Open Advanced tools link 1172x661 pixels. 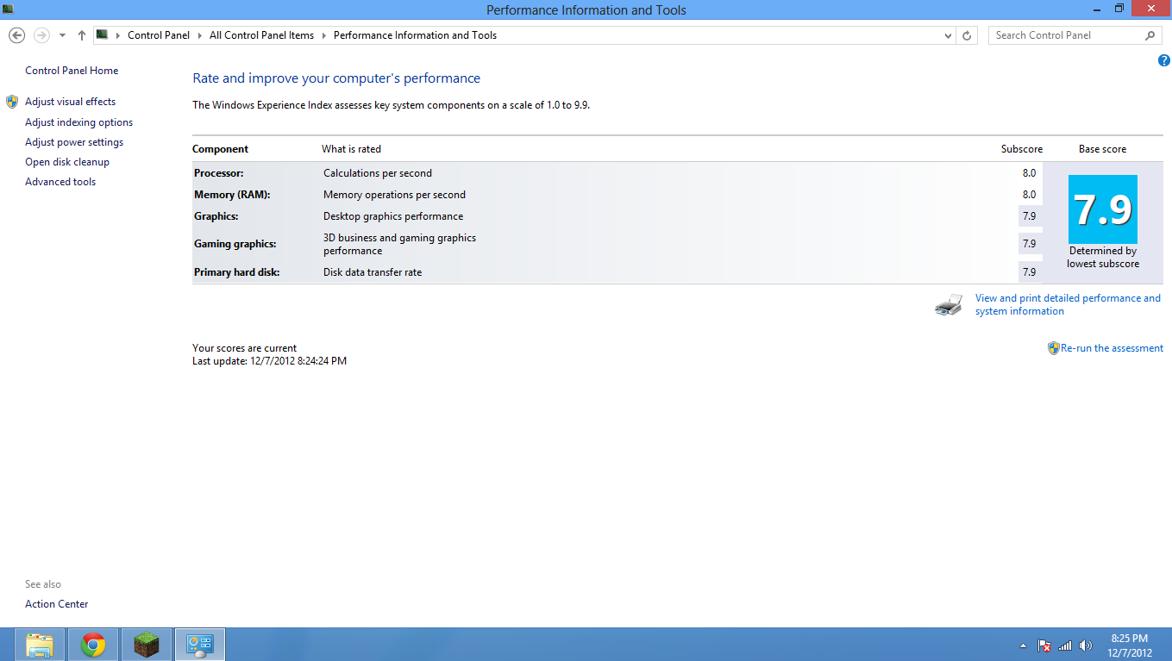click(60, 182)
